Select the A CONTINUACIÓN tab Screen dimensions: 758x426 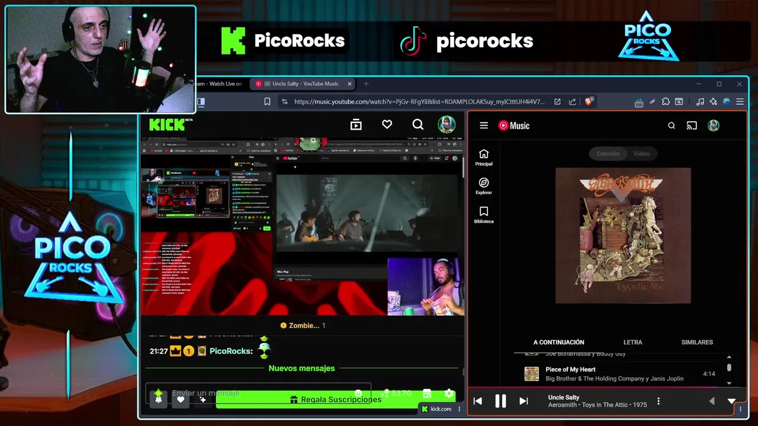558,342
